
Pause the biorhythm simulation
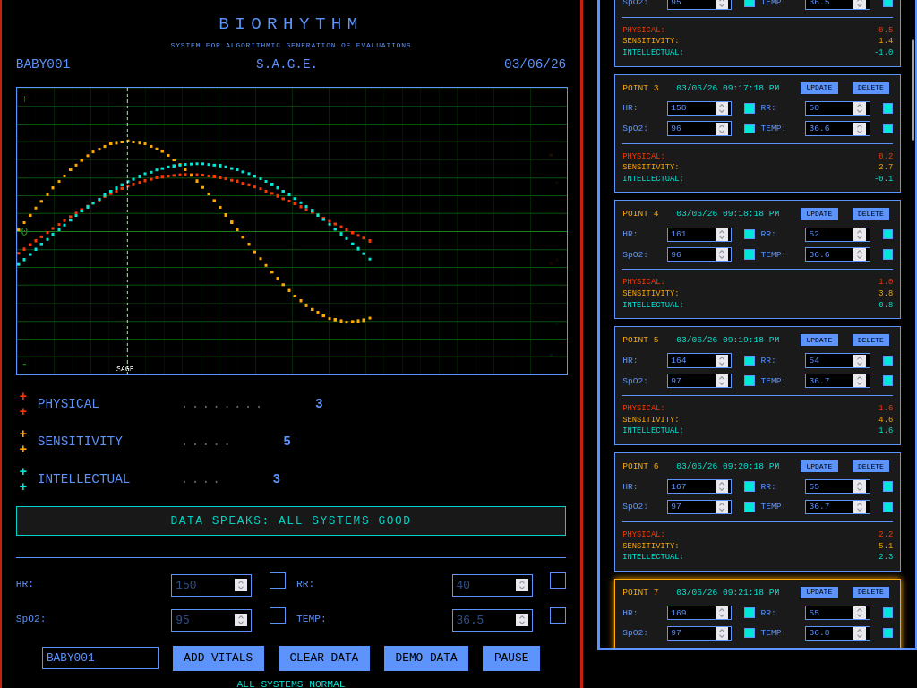[510, 658]
